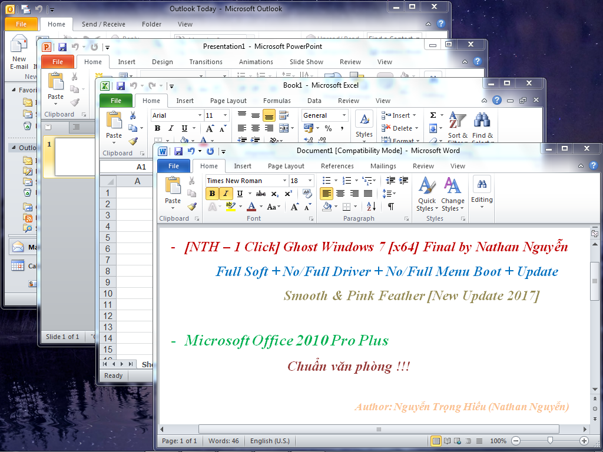Click Word Help question mark icon
This screenshot has width=603, height=452.
pos(594,165)
